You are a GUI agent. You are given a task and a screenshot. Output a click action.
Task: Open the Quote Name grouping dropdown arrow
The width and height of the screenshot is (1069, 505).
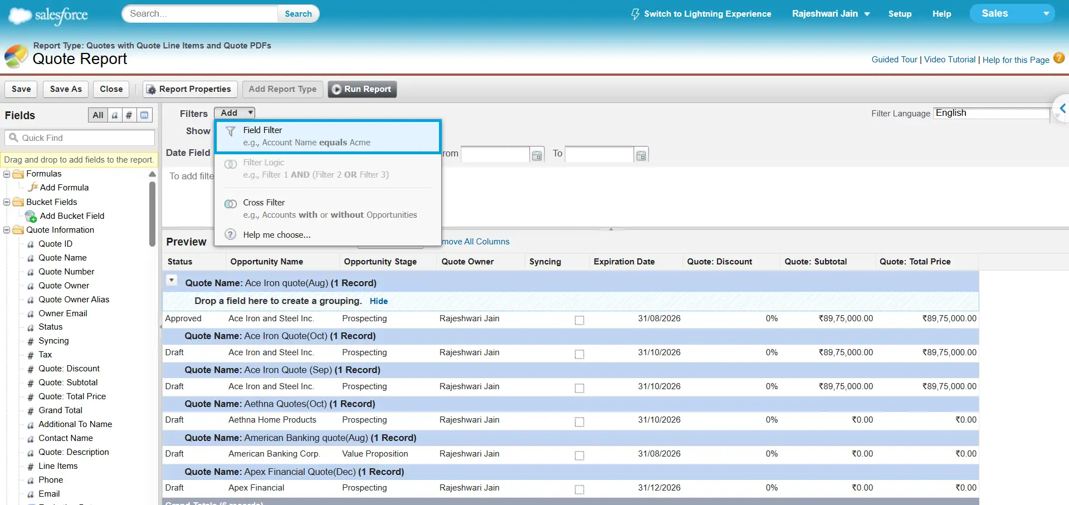172,281
